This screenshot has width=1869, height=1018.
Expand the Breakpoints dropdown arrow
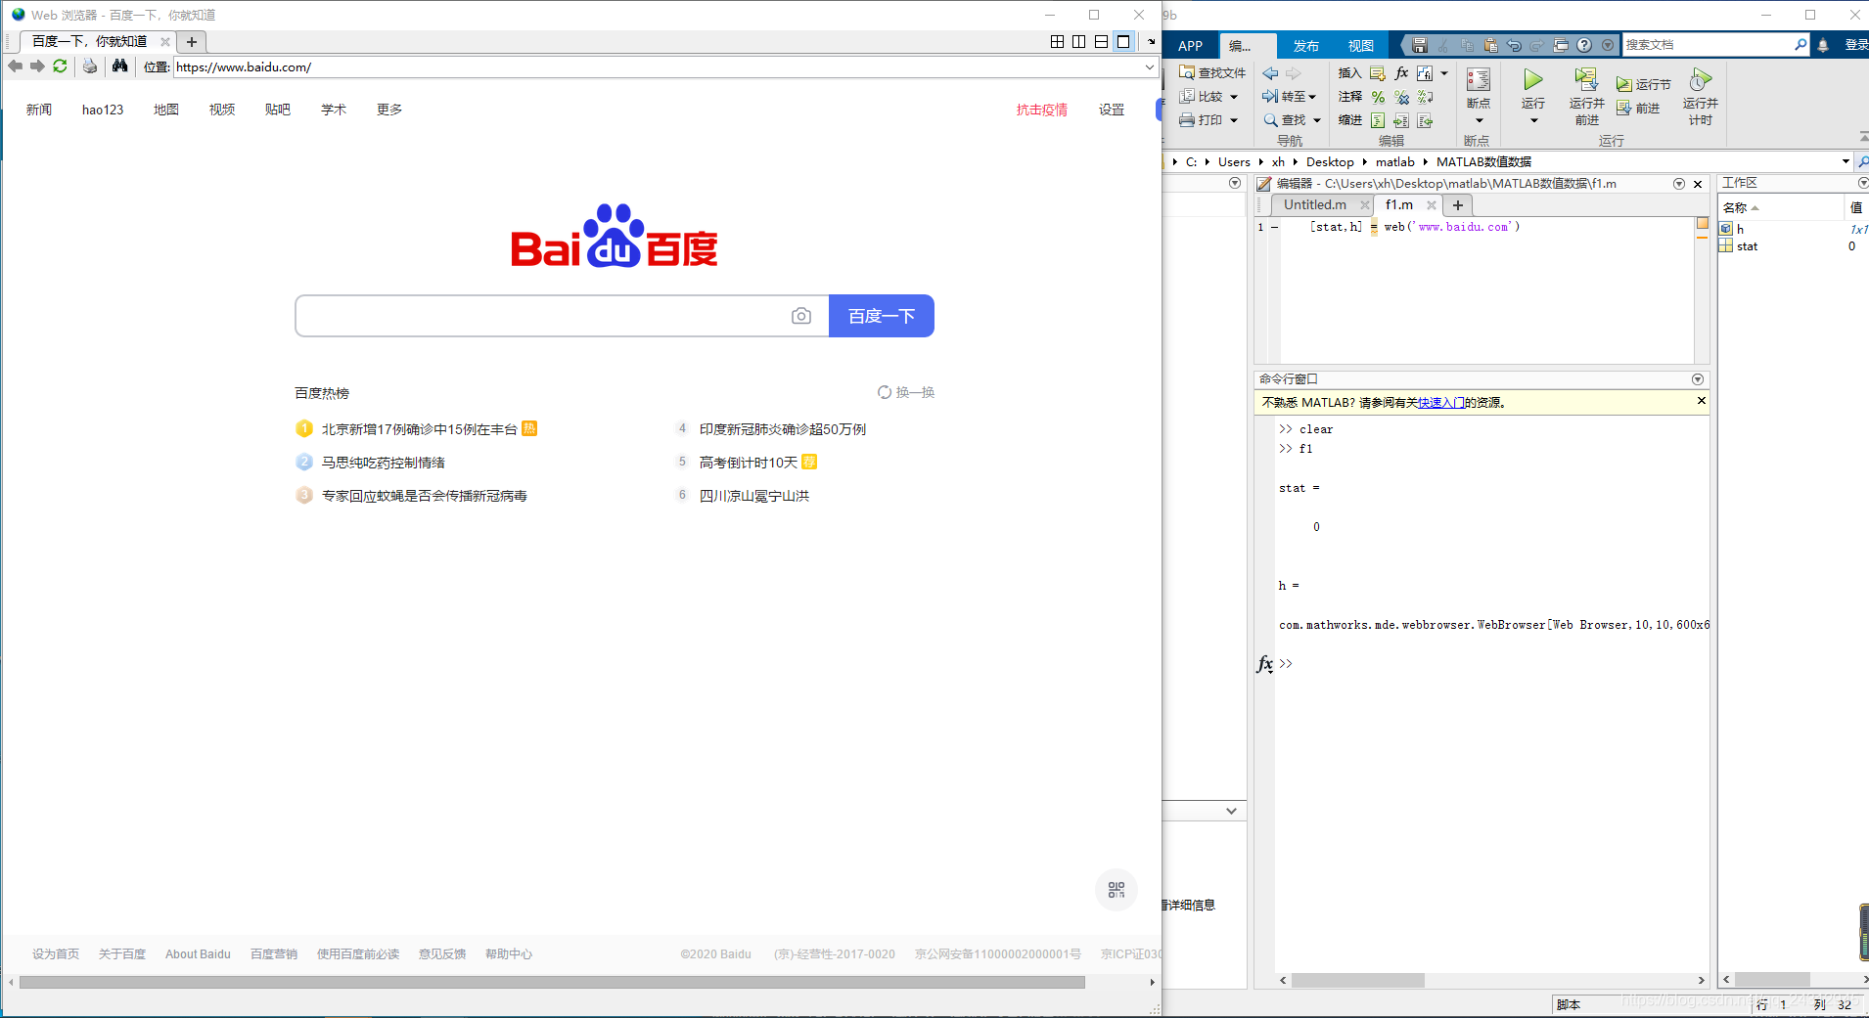click(x=1478, y=119)
